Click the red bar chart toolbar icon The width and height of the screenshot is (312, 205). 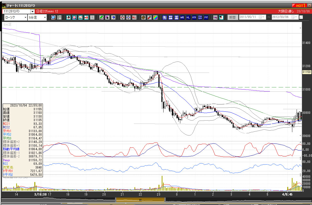click(80, 18)
